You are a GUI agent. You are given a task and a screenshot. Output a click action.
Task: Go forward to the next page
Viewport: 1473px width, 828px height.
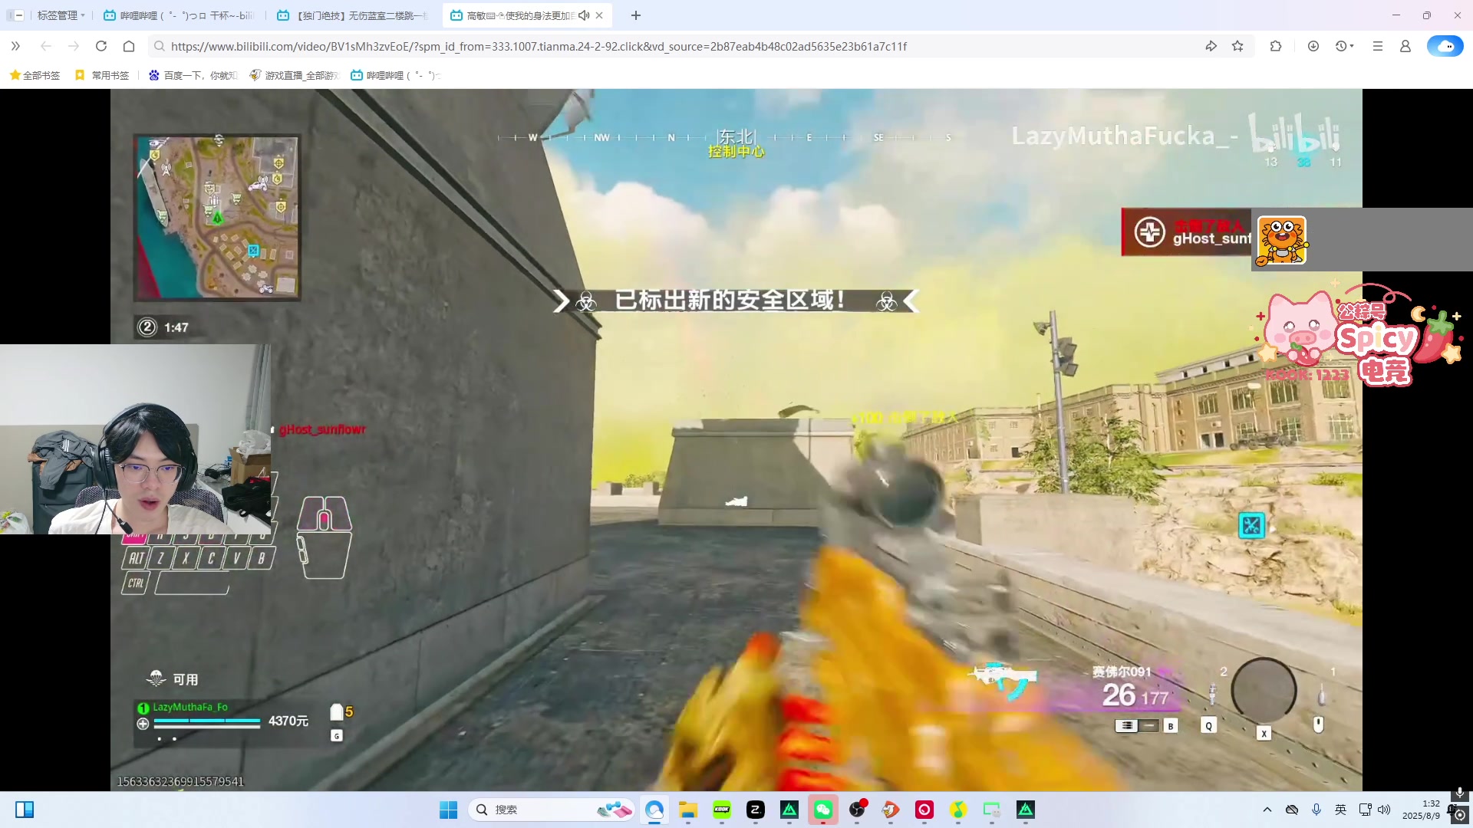(74, 47)
